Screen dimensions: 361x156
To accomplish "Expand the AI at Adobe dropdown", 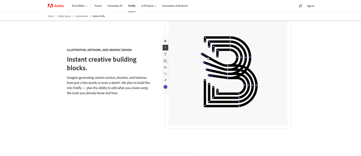I will (79, 6).
